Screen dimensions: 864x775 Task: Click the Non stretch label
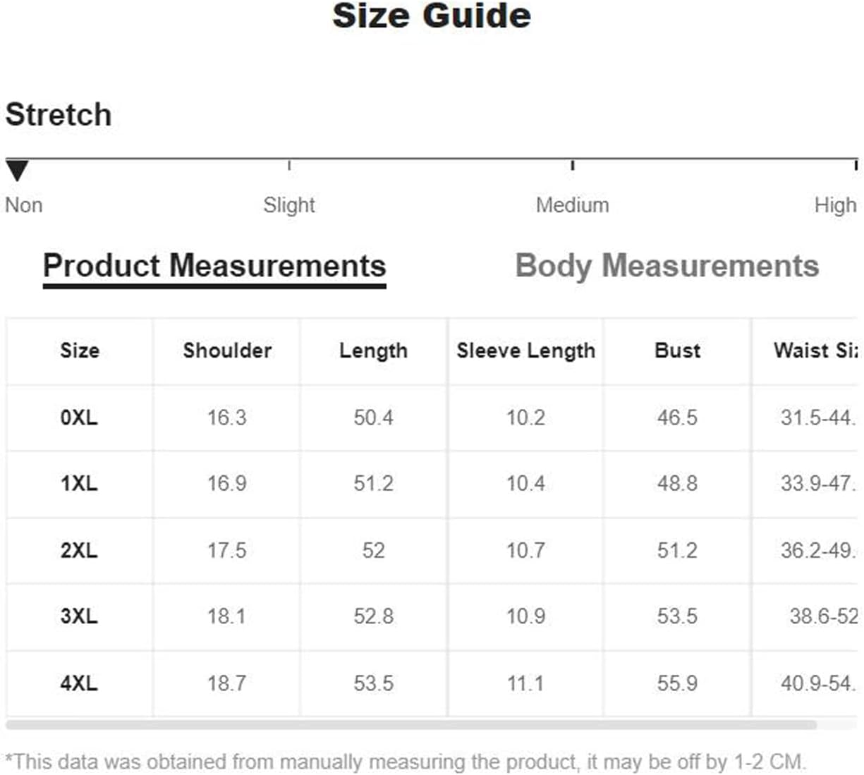click(x=24, y=205)
